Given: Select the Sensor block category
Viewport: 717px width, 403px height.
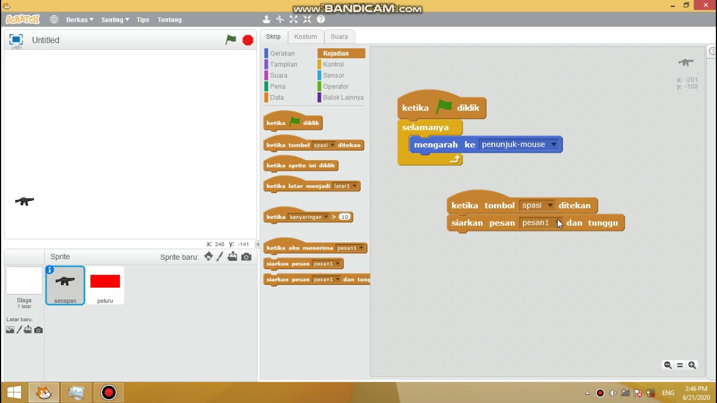Looking at the screenshot, I should point(333,76).
